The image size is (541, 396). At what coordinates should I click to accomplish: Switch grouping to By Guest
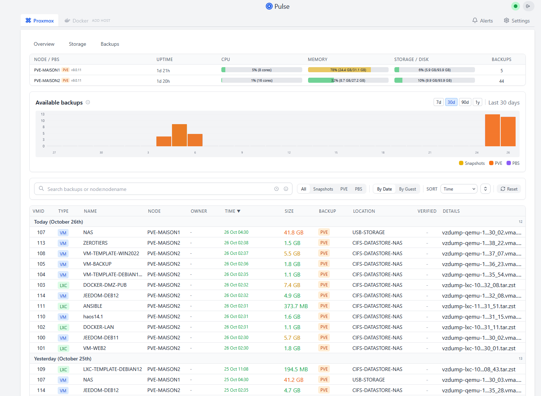pyautogui.click(x=407, y=189)
